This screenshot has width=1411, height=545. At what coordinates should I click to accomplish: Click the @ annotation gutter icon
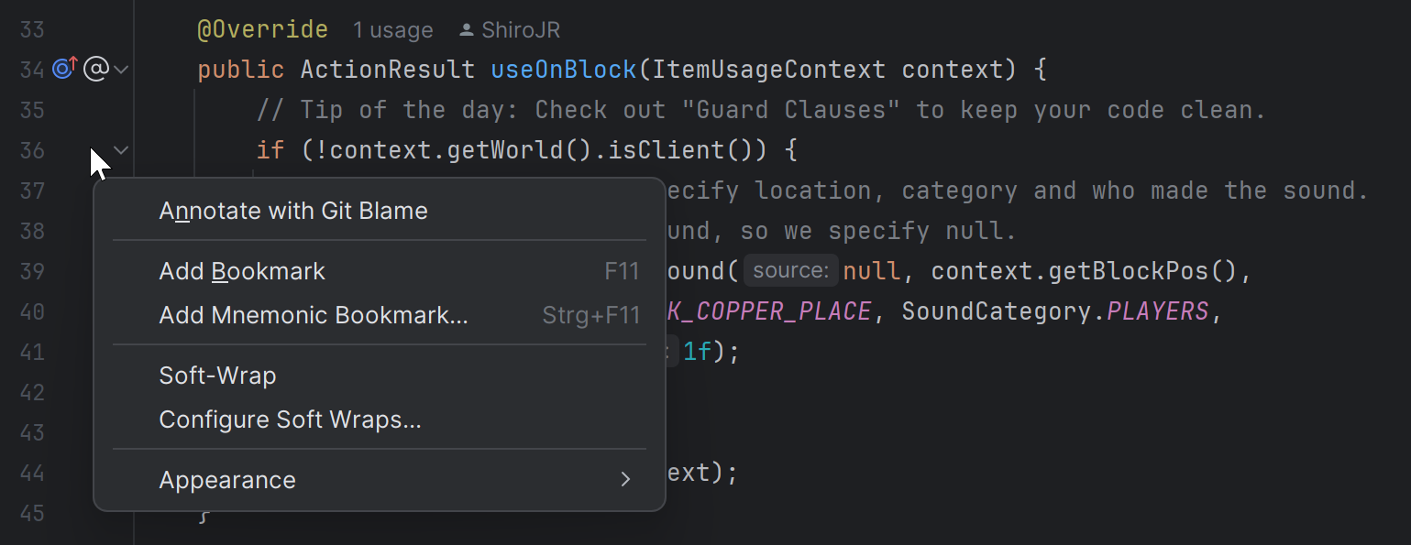[95, 69]
